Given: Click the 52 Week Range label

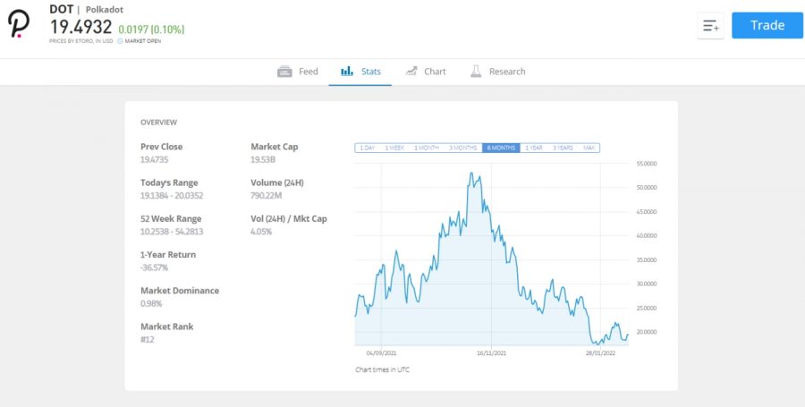Looking at the screenshot, I should 171,218.
